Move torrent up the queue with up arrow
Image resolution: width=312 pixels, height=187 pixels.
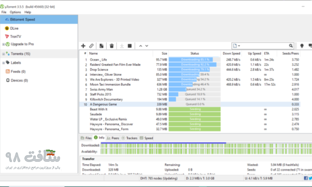[x=141, y=46]
